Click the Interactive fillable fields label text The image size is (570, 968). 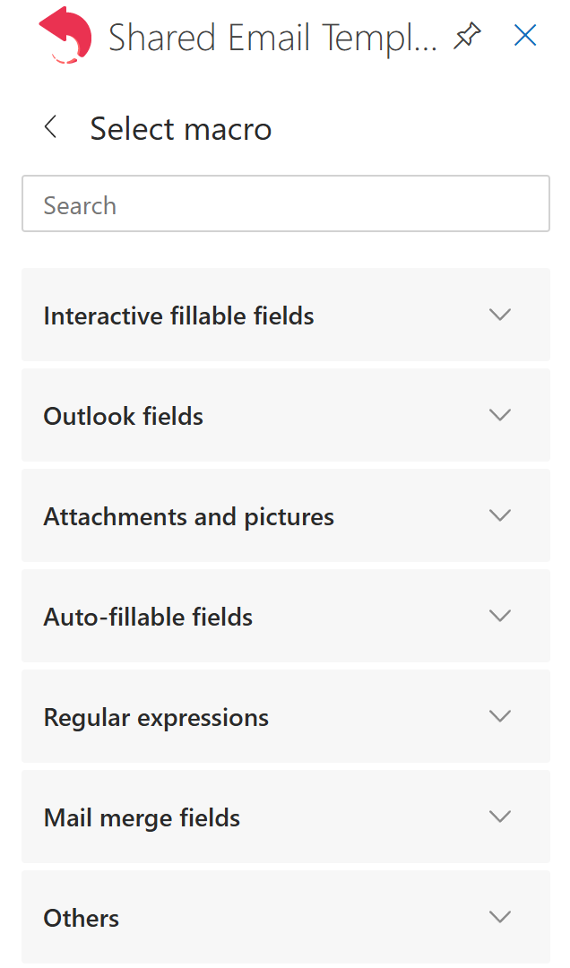[x=178, y=315]
